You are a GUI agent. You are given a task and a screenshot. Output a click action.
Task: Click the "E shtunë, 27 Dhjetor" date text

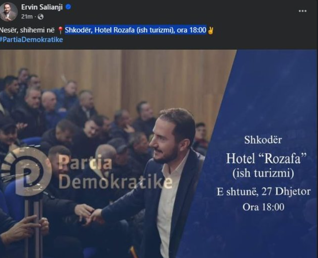(263, 192)
